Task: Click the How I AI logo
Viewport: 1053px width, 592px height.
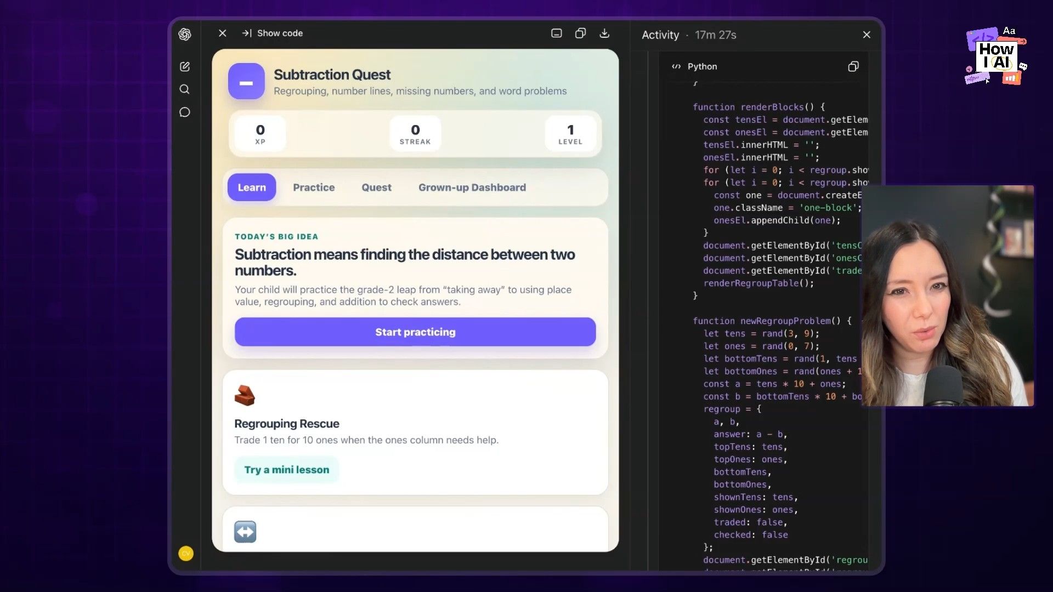Action: (x=996, y=55)
